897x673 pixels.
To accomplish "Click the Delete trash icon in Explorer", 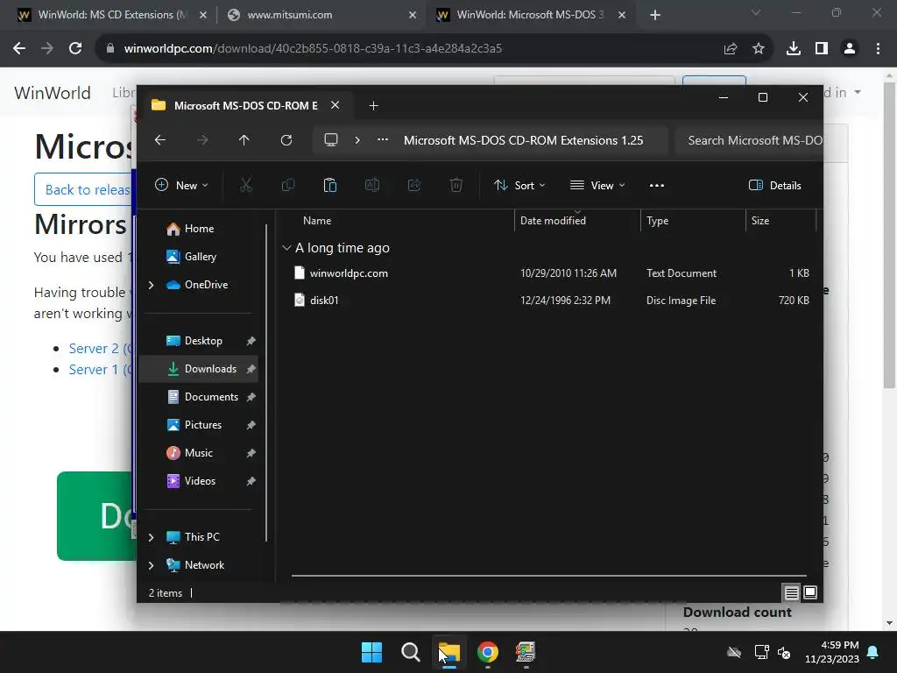I will [456, 186].
